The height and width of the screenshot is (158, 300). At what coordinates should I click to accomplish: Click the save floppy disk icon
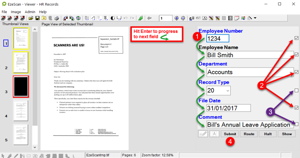click(x=37, y=18)
